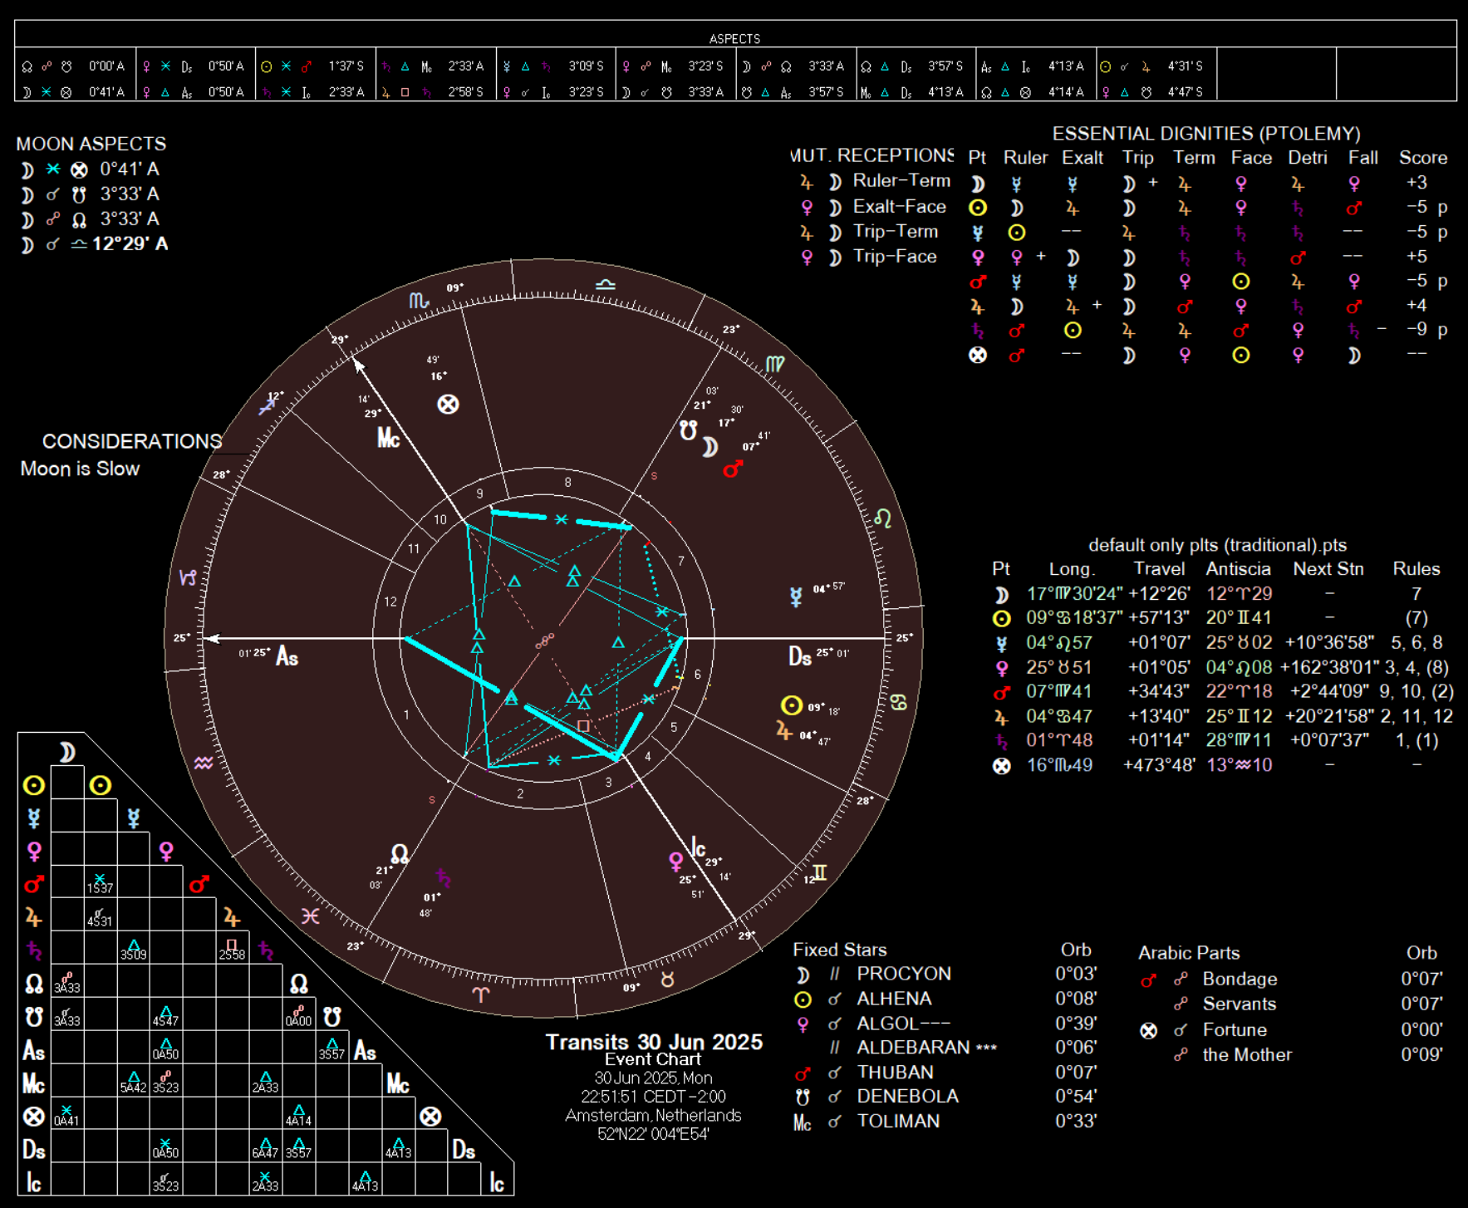Screen dimensions: 1468x1208
Task: Select the CONSIDERATIONS heading
Action: click(x=132, y=441)
